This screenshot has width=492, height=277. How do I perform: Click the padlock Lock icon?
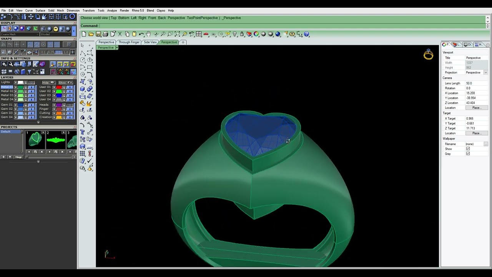(242, 34)
